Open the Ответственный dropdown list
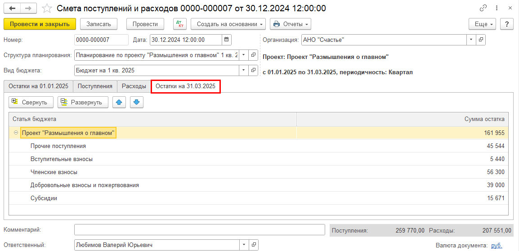This screenshot has width=519, height=251. coord(243,245)
